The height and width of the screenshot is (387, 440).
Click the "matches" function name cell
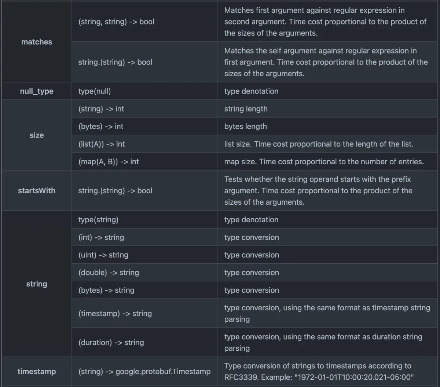[37, 42]
